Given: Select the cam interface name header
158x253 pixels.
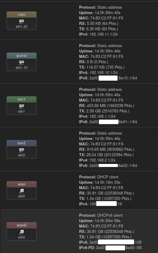Looking at the screenshot, I should [x=22, y=14].
